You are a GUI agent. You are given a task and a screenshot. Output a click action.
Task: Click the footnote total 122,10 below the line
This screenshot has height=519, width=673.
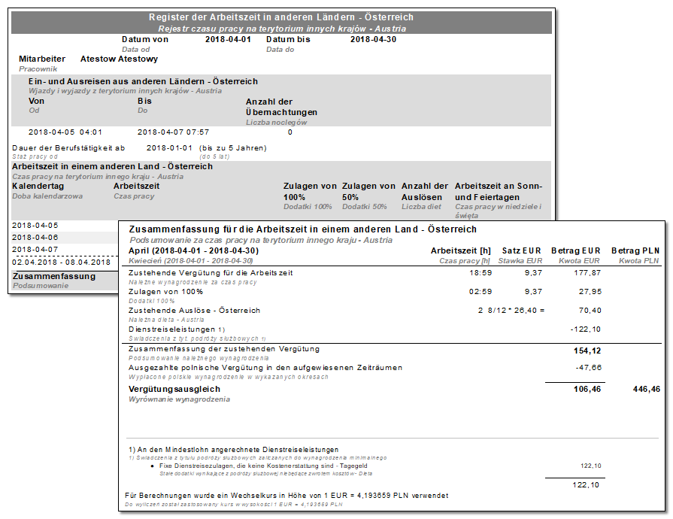[586, 484]
